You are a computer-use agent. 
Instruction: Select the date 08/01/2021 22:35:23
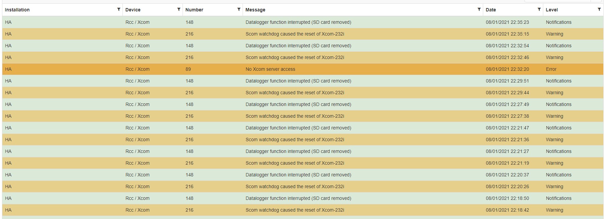click(x=507, y=22)
